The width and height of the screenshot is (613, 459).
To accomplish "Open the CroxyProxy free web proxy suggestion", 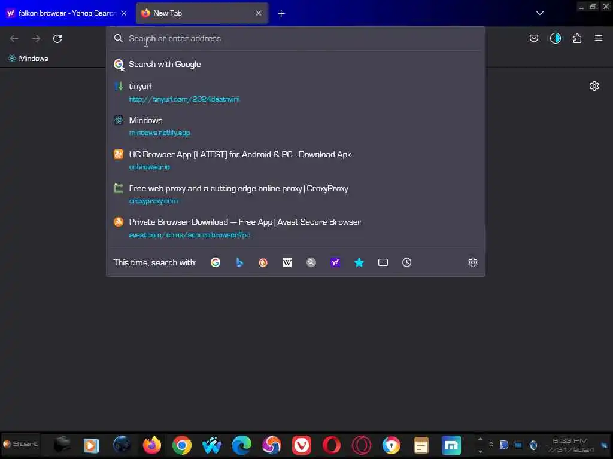I will pos(296,194).
